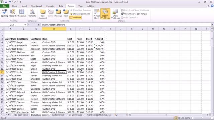Switch to Page Break Preview in status bar
This screenshot has width=214, height=120.
(x=182, y=118)
